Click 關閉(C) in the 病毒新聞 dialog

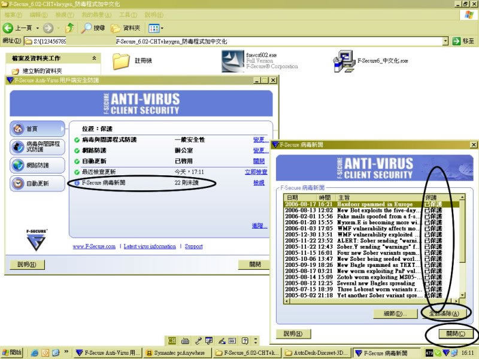(x=456, y=334)
